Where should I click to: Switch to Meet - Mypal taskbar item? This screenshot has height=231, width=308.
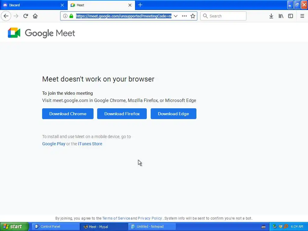coord(104,226)
